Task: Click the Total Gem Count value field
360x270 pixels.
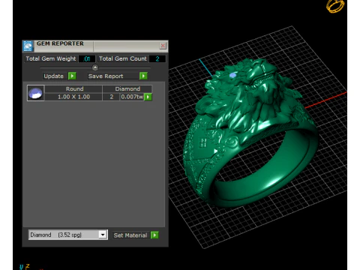Action: point(157,58)
